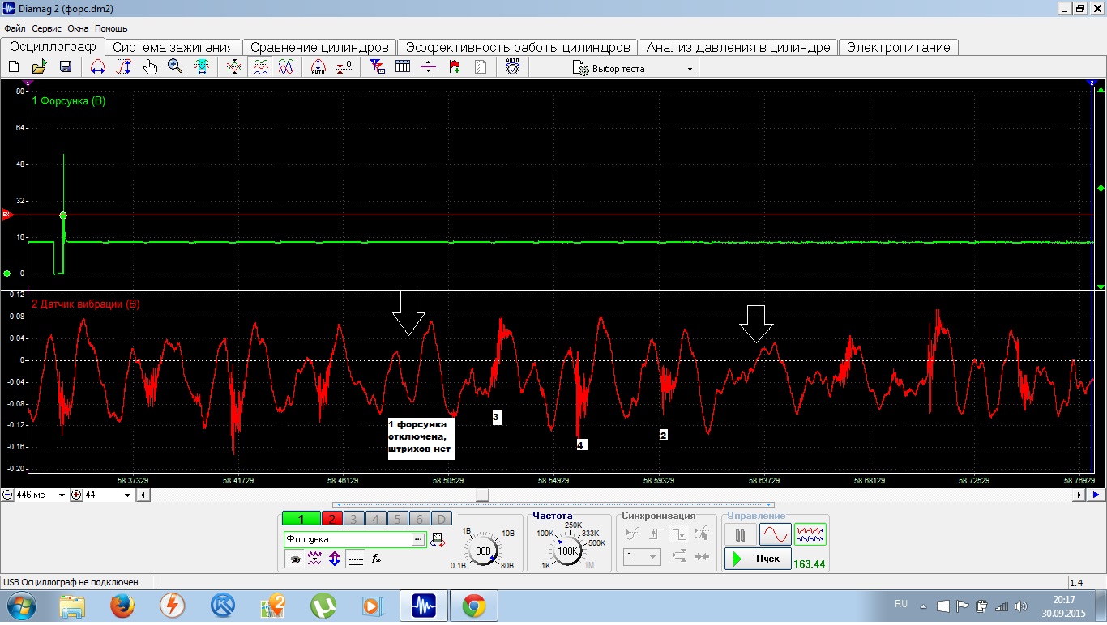This screenshot has width=1107, height=625.
Task: Adjust the 80В voltage range knob
Action: pyautogui.click(x=483, y=551)
